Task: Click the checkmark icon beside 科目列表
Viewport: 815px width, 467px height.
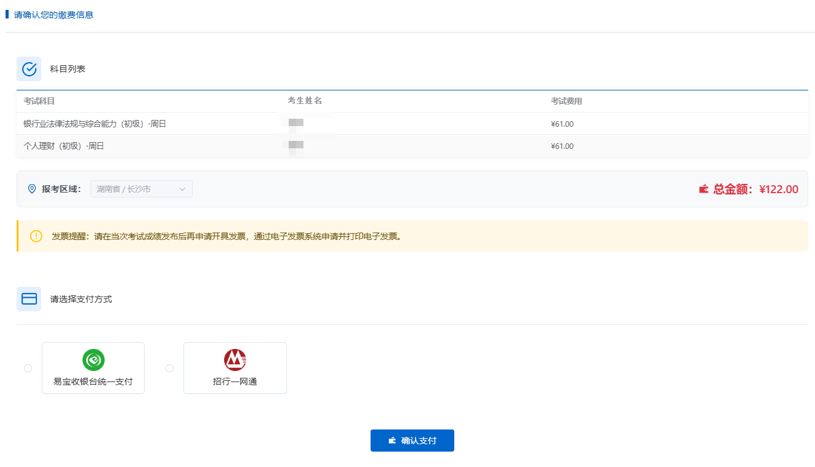Action: pyautogui.click(x=29, y=69)
